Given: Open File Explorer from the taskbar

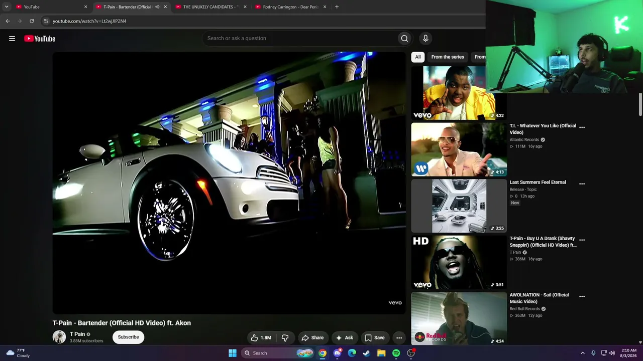Looking at the screenshot, I should pos(381,353).
